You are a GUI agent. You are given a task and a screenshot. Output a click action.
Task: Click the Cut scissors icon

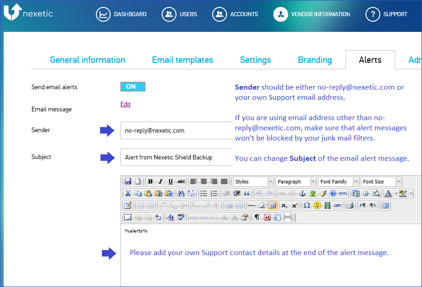[x=128, y=193]
